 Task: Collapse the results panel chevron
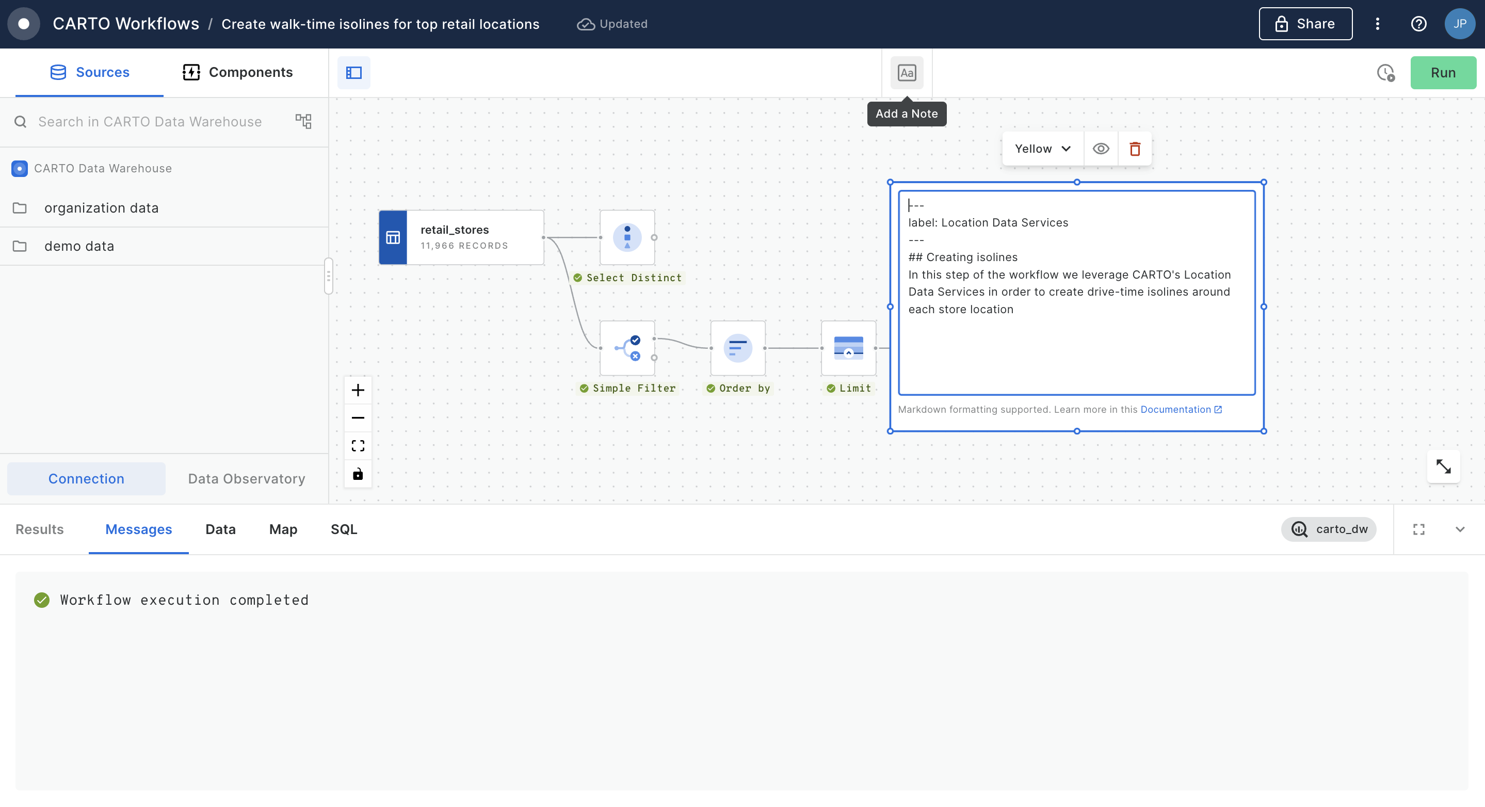click(1460, 529)
